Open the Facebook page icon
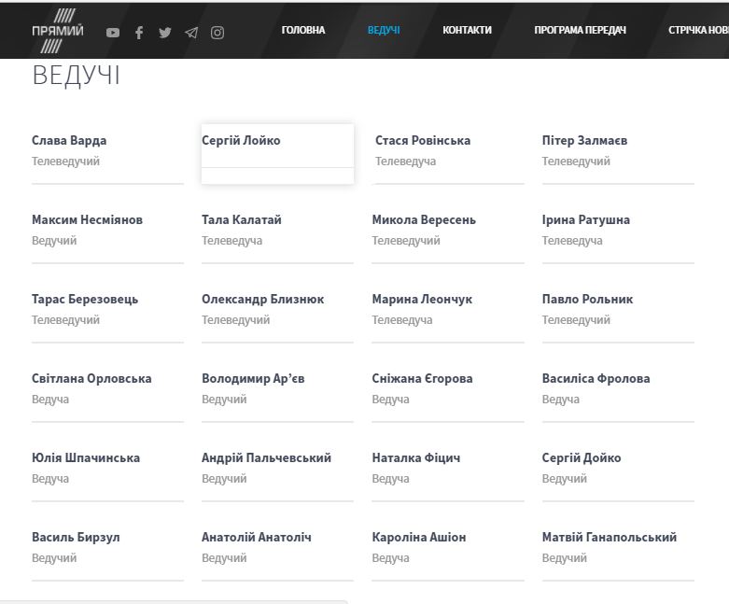 pyautogui.click(x=139, y=33)
